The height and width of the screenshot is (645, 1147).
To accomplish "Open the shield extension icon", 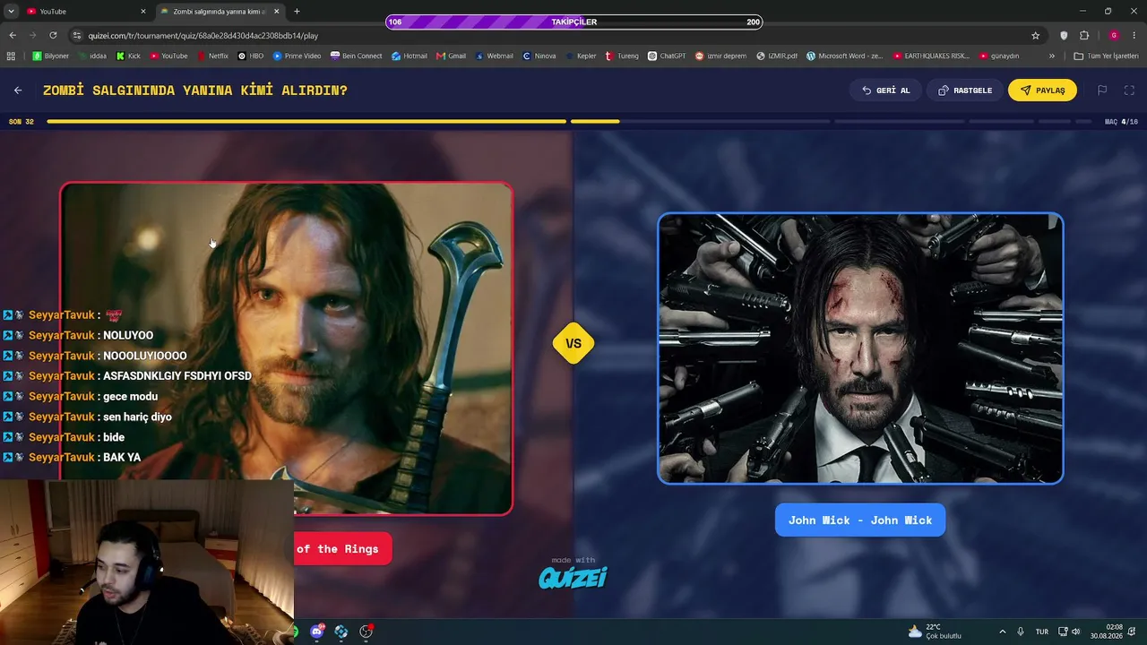I will pyautogui.click(x=1064, y=36).
